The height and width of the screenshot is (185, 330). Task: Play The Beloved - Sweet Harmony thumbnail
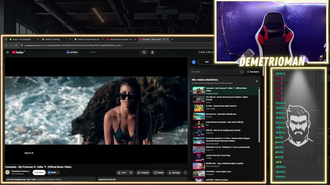pyautogui.click(x=199, y=99)
